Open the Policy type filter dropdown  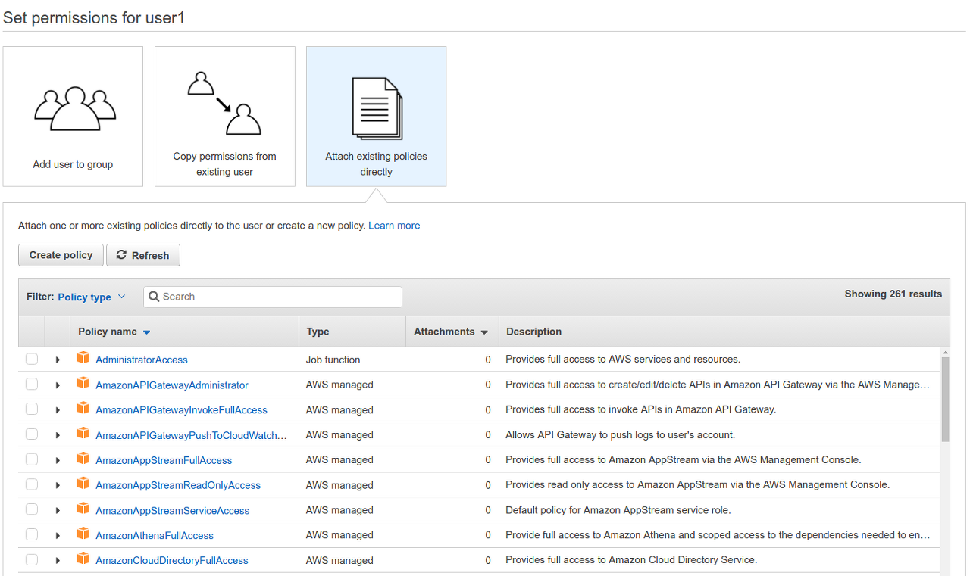(92, 297)
